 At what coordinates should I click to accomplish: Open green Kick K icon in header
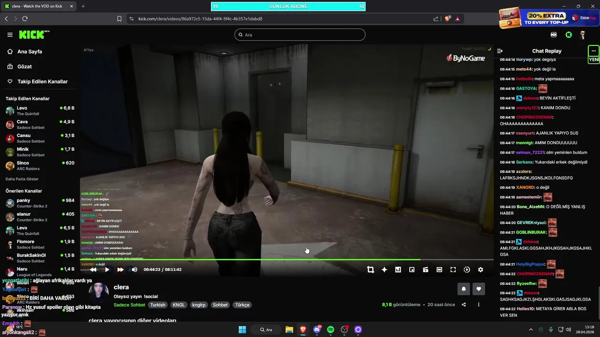[x=569, y=35]
